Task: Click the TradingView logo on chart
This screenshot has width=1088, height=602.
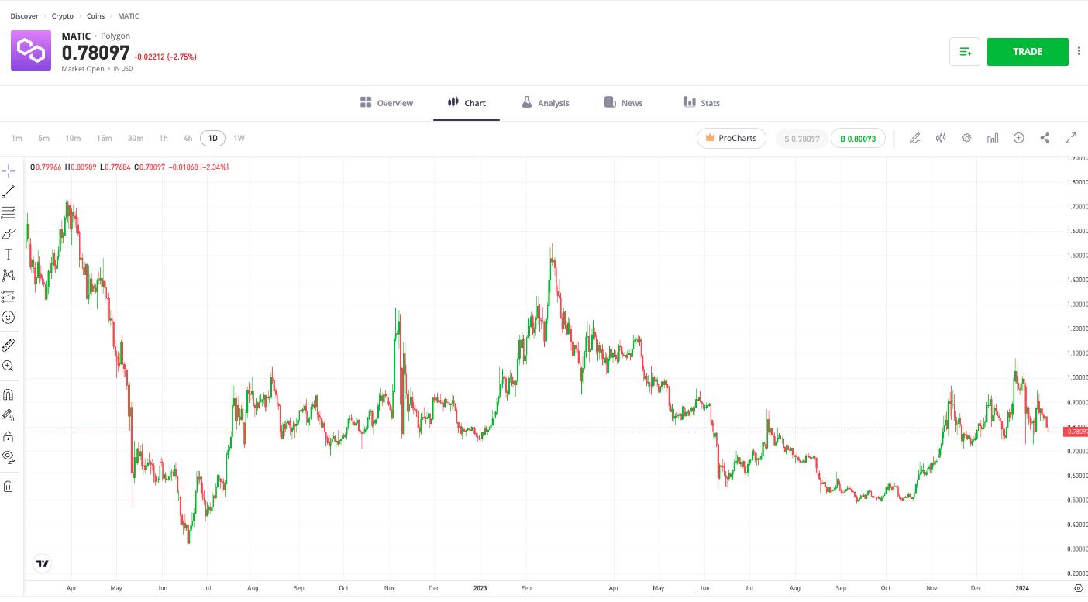Action: pos(43,563)
